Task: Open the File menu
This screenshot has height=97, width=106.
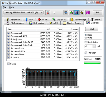Action: (4, 7)
